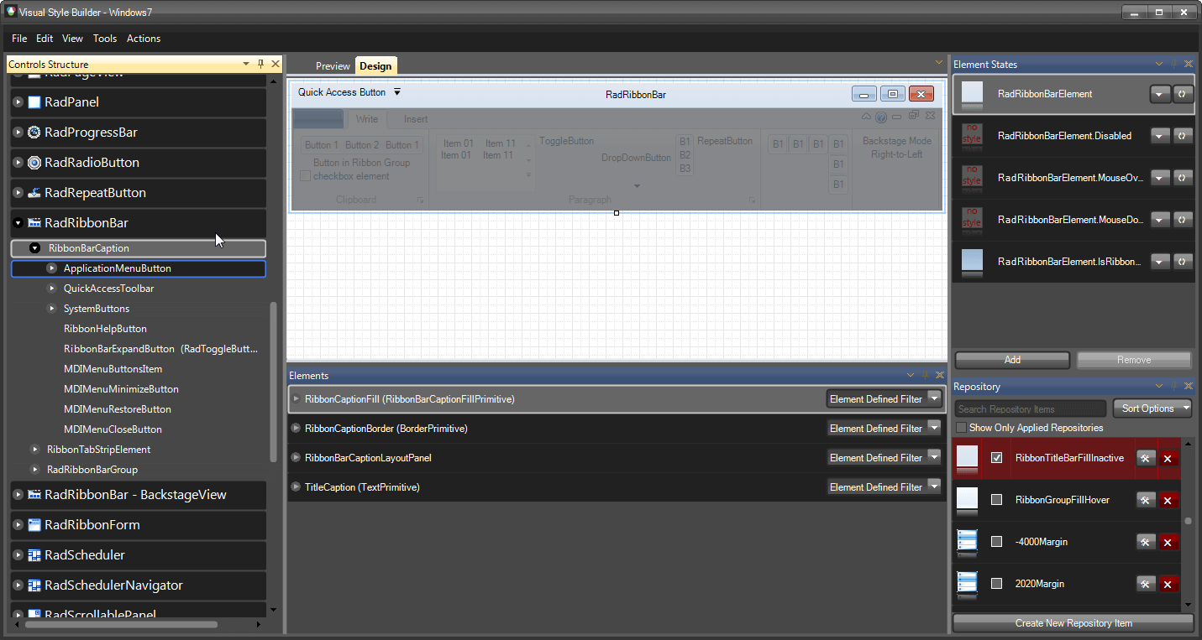The width and height of the screenshot is (1202, 640).
Task: Edit RibbonTitleBarFillInactive using its wrench icon
Action: click(x=1146, y=459)
